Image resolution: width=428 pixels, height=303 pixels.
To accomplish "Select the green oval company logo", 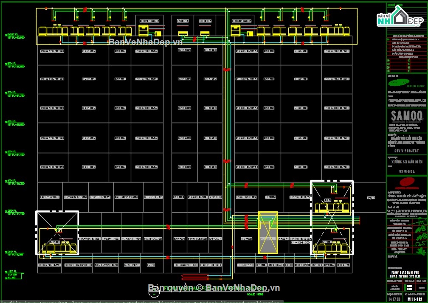I will click(x=399, y=83).
